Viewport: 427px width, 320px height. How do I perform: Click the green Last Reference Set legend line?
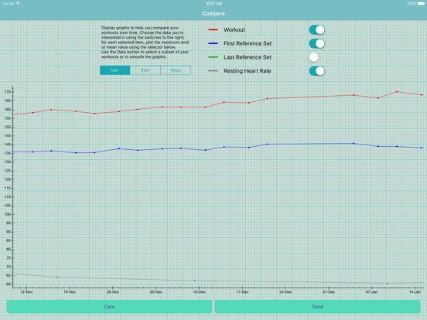coord(213,57)
